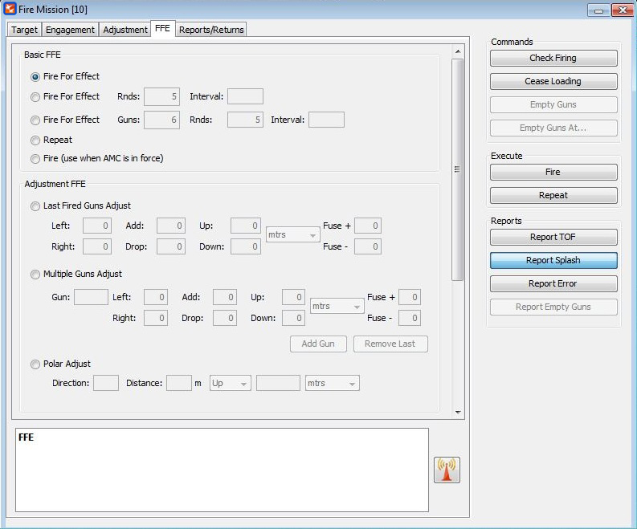Click the Remove Last button
Image resolution: width=637 pixels, height=529 pixels.
tap(390, 344)
